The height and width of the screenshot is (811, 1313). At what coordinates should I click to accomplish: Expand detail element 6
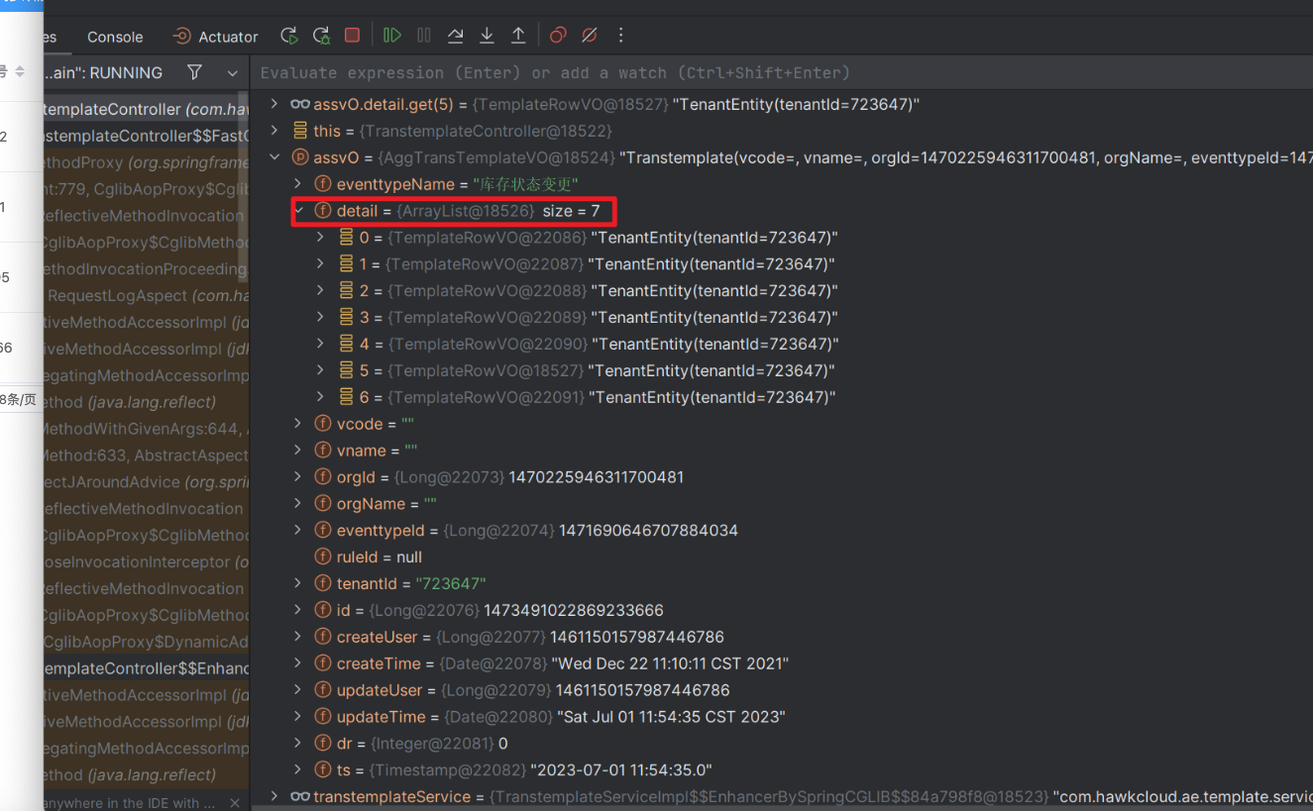point(320,397)
